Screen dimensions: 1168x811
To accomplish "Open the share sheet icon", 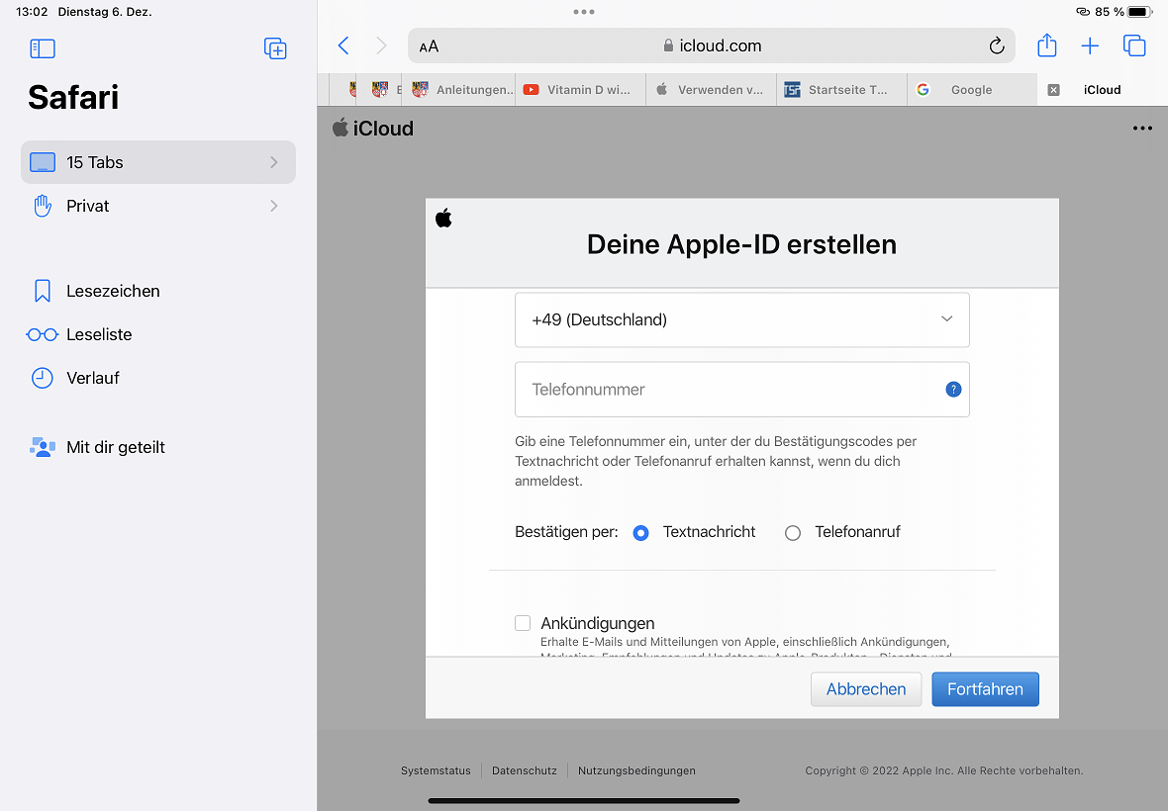I will [x=1047, y=45].
